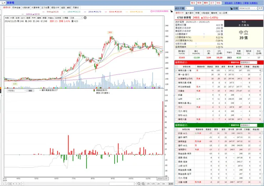This screenshot has width=264, height=186.
Task: Toggle the lock icon above the K-line chart
Action: 171,11
